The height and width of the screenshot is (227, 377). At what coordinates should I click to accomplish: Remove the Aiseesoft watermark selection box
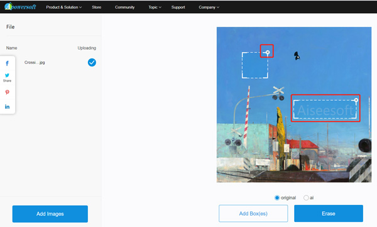(356, 100)
